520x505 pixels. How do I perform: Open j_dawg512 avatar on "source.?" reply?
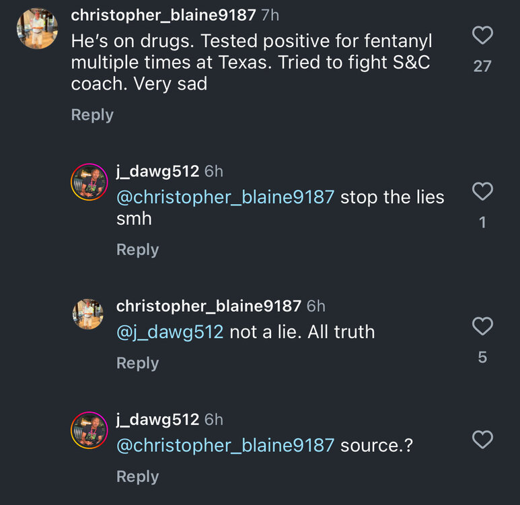[89, 430]
